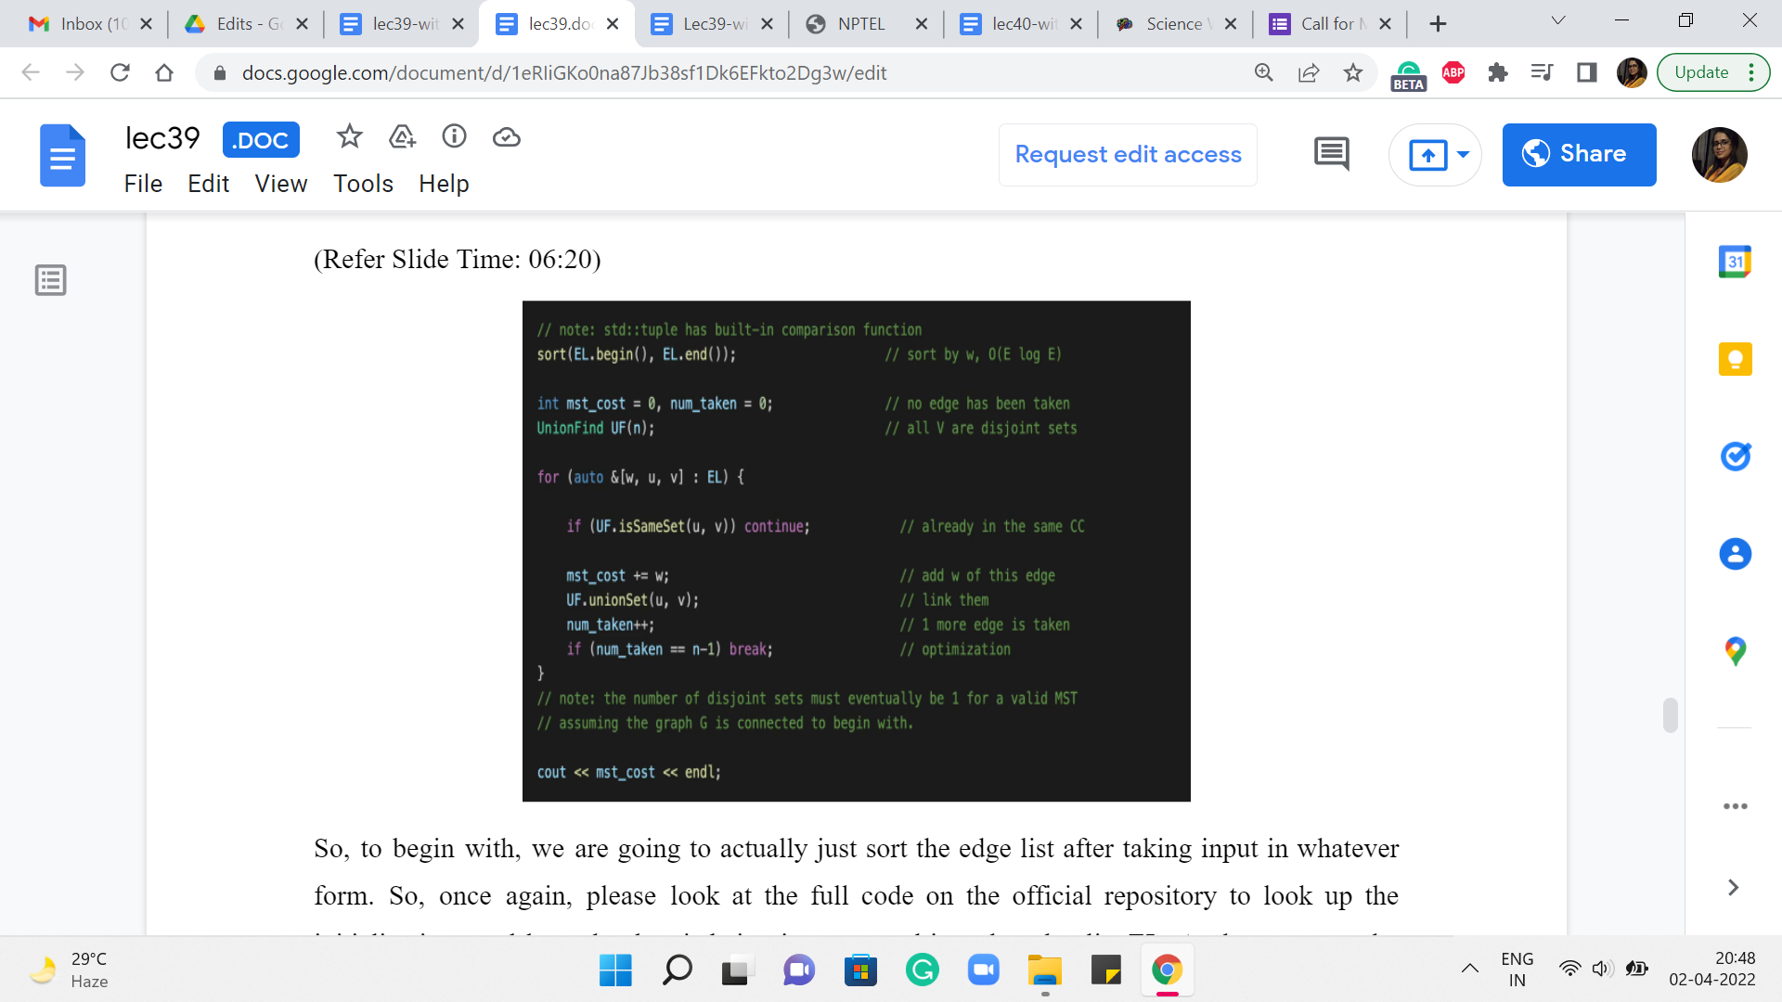
Task: Open the document info icon
Action: (454, 137)
